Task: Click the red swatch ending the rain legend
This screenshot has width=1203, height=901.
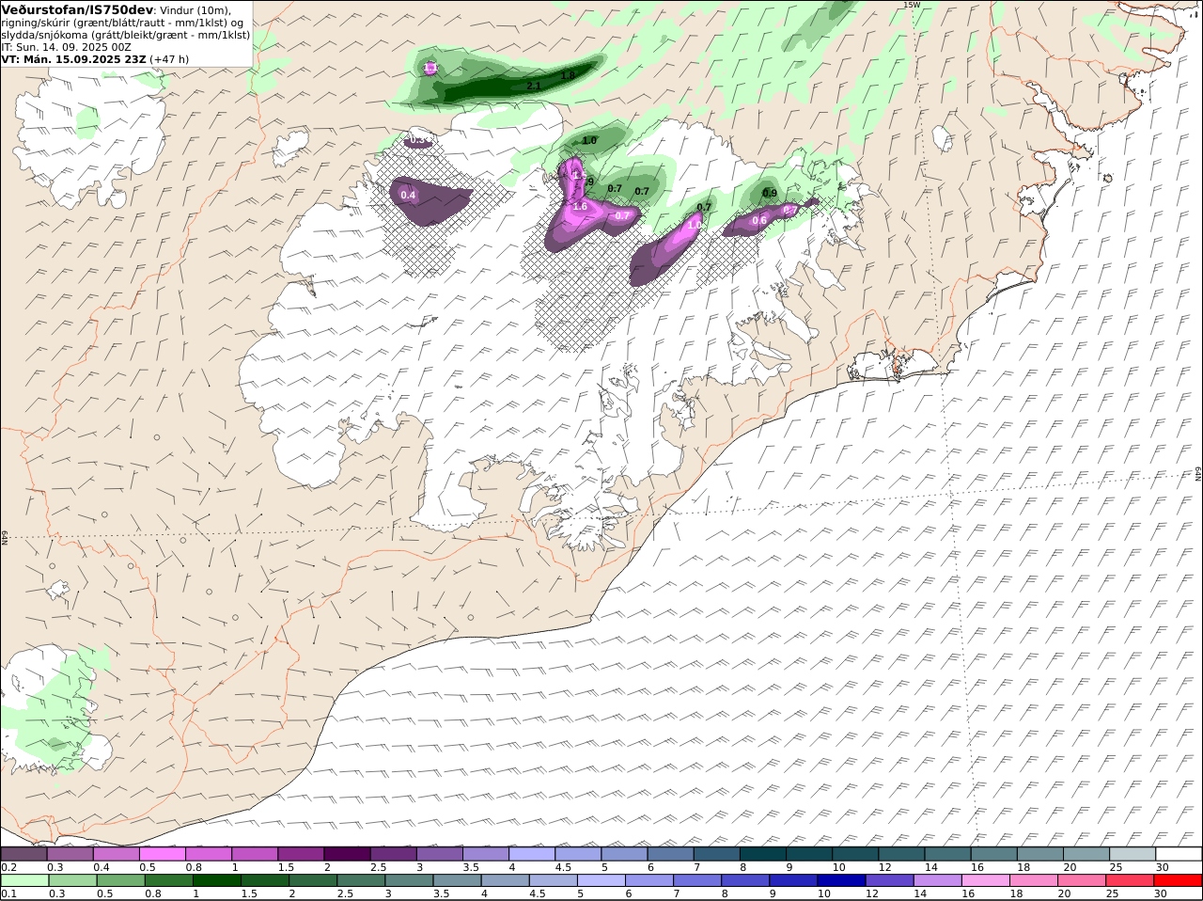Action: (1178, 880)
